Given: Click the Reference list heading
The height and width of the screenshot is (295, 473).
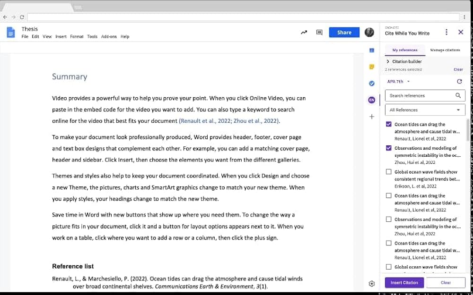Looking at the screenshot, I should 73,266.
